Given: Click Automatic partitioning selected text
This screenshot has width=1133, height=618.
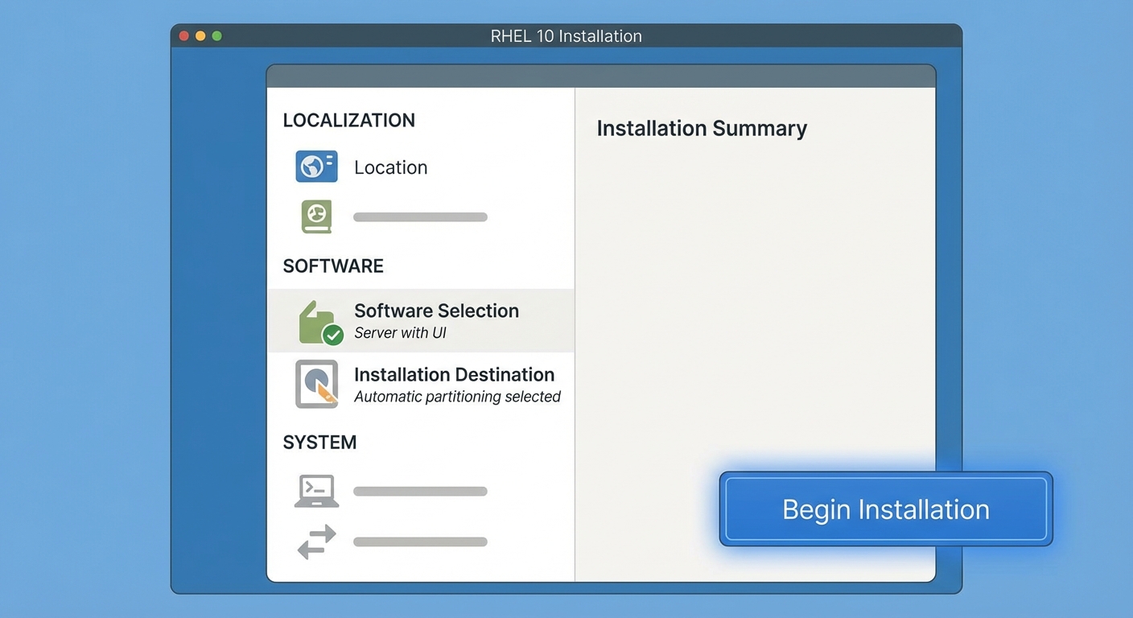Looking at the screenshot, I should [457, 397].
